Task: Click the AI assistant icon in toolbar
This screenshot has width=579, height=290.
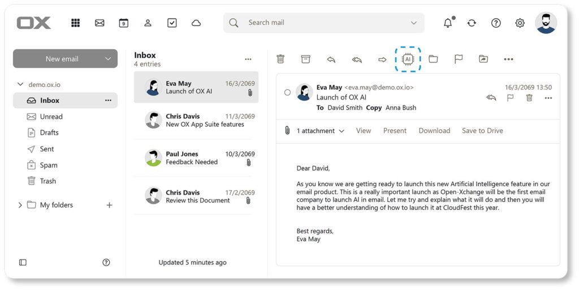Action: click(x=407, y=59)
